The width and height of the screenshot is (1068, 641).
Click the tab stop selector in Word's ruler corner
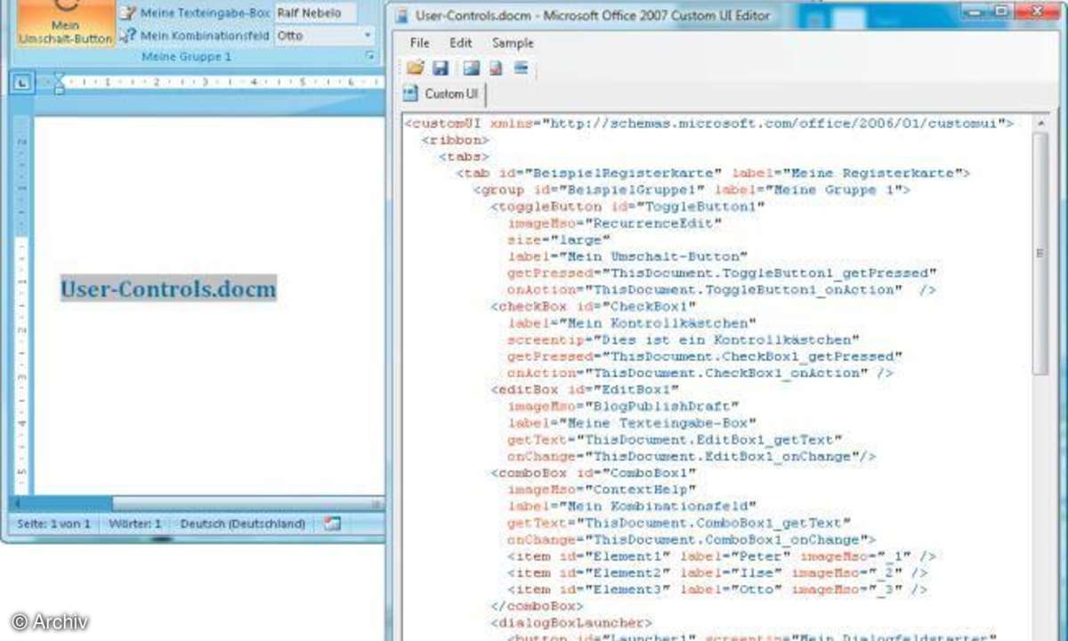[22, 84]
